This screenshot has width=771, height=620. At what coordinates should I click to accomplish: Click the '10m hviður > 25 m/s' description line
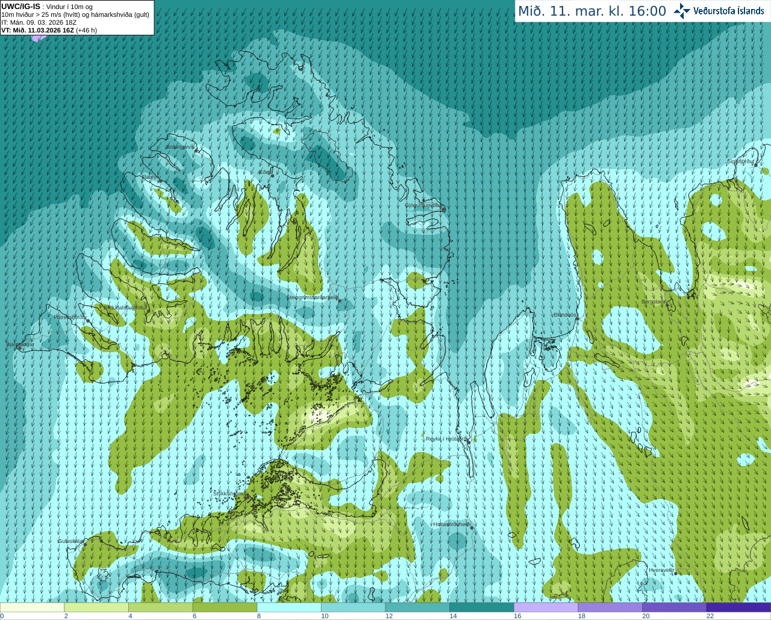pyautogui.click(x=75, y=14)
